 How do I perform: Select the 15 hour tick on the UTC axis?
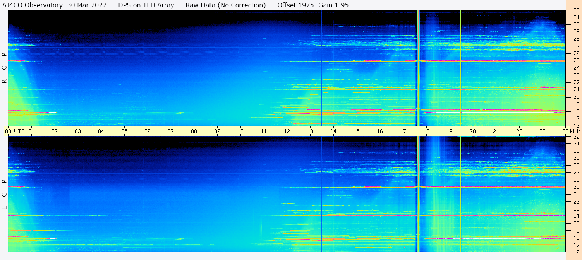point(357,131)
